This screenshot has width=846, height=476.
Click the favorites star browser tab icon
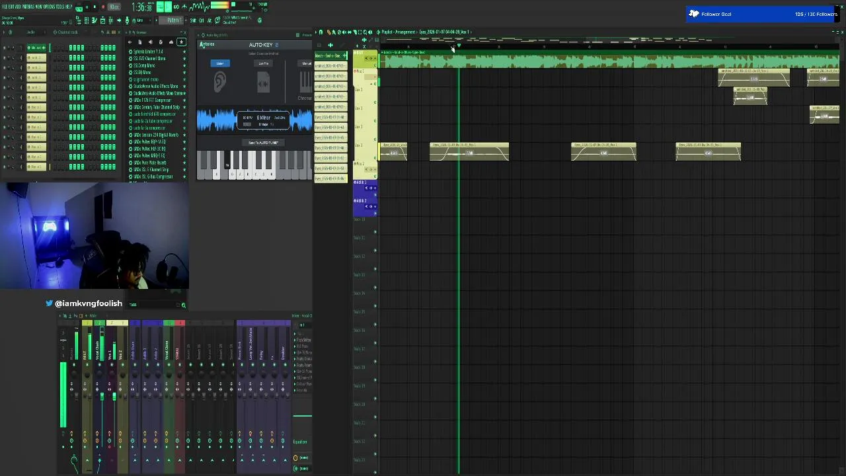(181, 42)
